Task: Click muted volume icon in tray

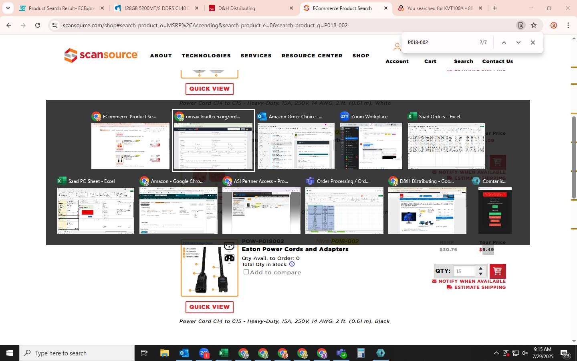Action: click(525, 353)
